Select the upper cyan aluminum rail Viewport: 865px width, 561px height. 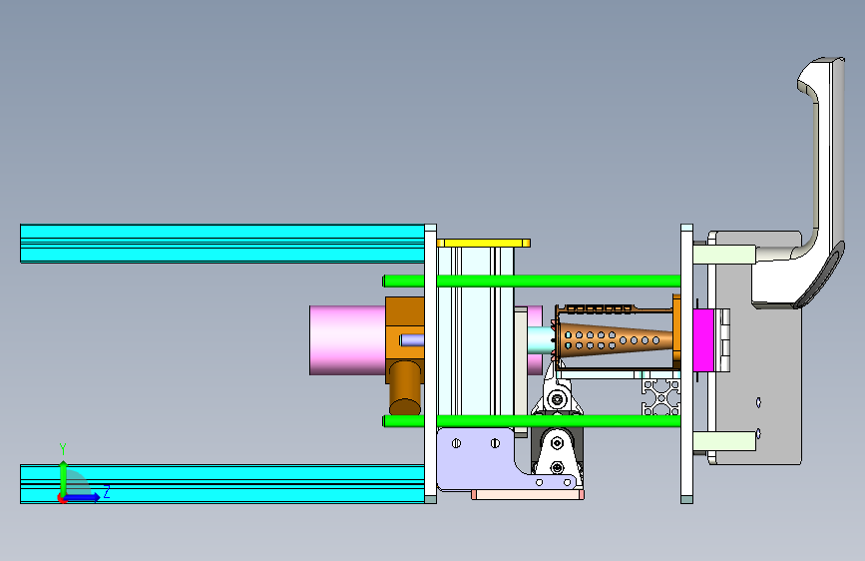(222, 243)
